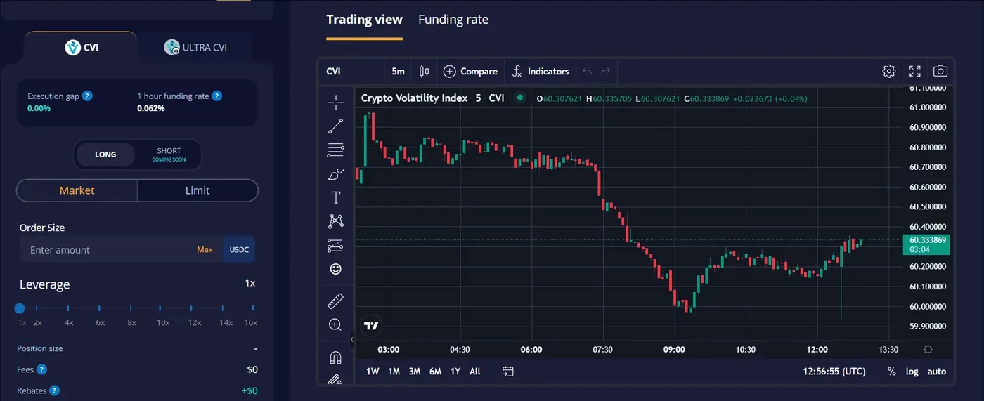Redo the last chart action
The height and width of the screenshot is (401, 984).
pos(606,71)
